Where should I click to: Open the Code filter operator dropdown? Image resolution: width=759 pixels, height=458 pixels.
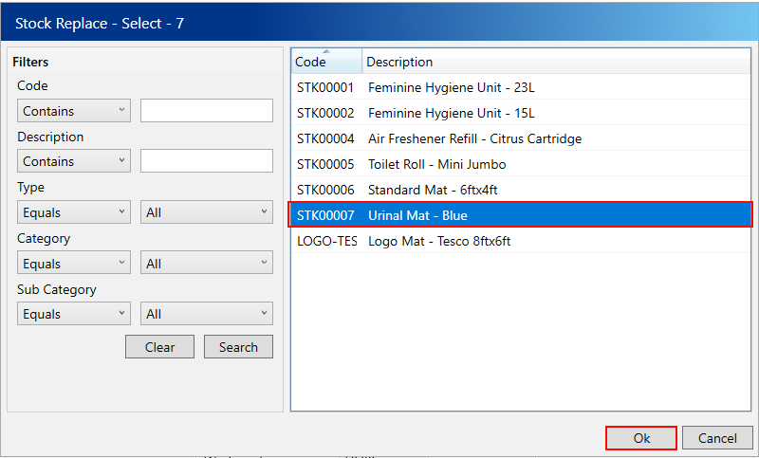[x=74, y=111]
